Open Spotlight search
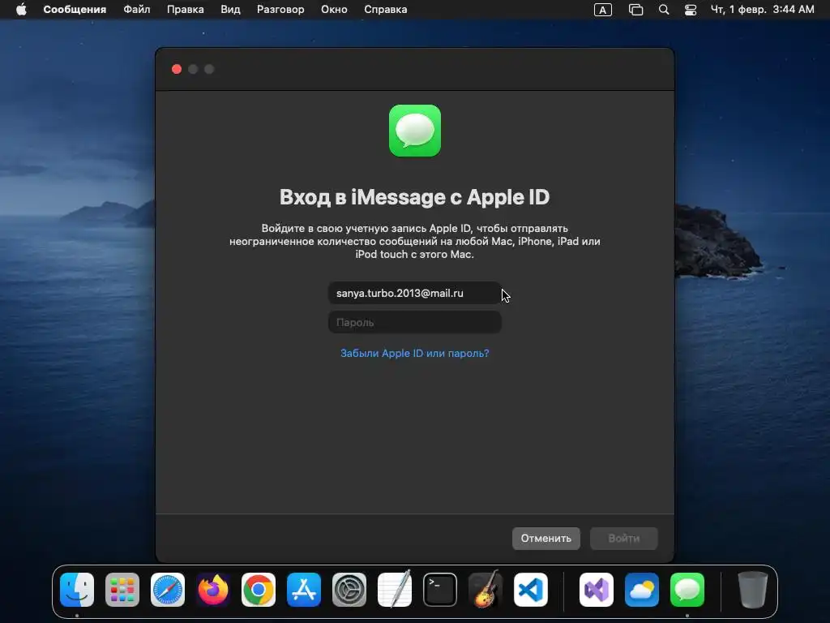 (x=664, y=10)
